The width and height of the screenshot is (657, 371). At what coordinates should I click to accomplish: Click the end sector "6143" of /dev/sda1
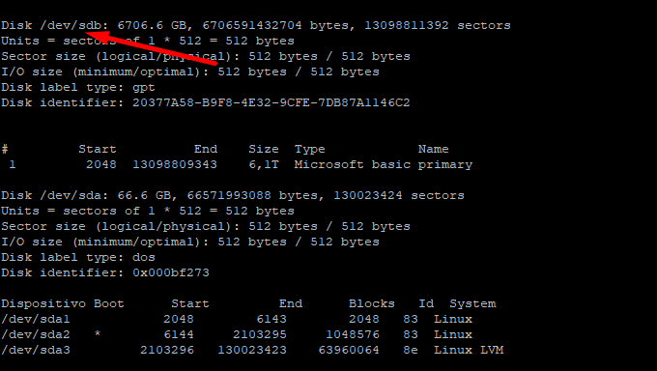[x=271, y=320]
